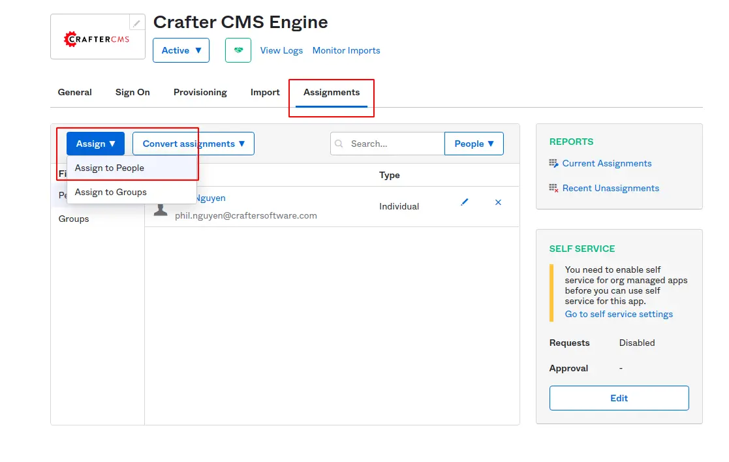Click the Current Assignments report icon
Image resolution: width=729 pixels, height=462 pixels.
click(554, 163)
